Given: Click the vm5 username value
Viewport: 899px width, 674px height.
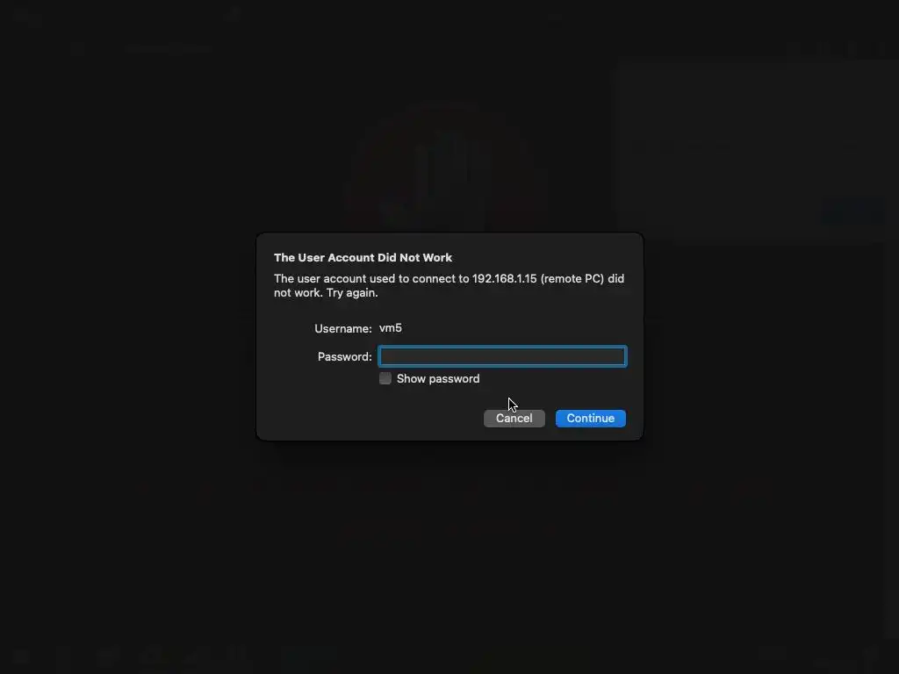Looking at the screenshot, I should [x=391, y=328].
